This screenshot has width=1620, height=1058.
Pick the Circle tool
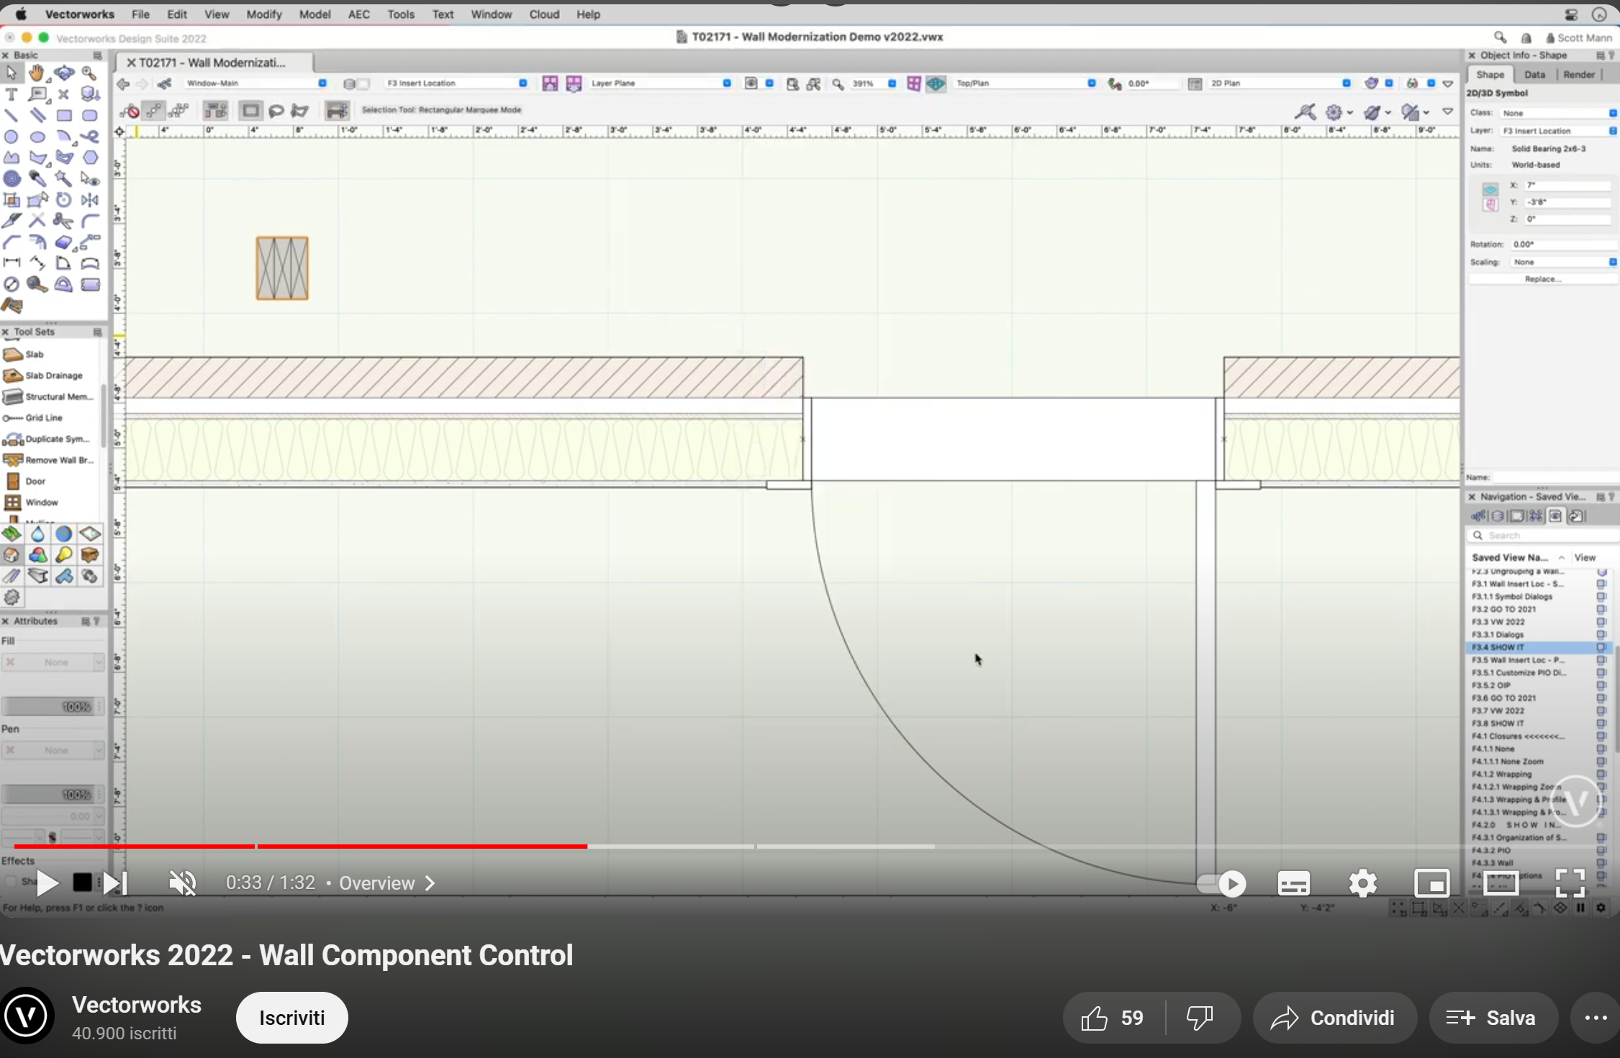(12, 137)
